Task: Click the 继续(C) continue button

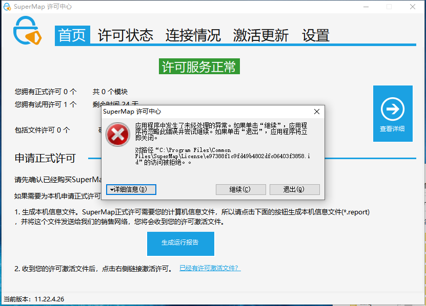Action: (241, 189)
